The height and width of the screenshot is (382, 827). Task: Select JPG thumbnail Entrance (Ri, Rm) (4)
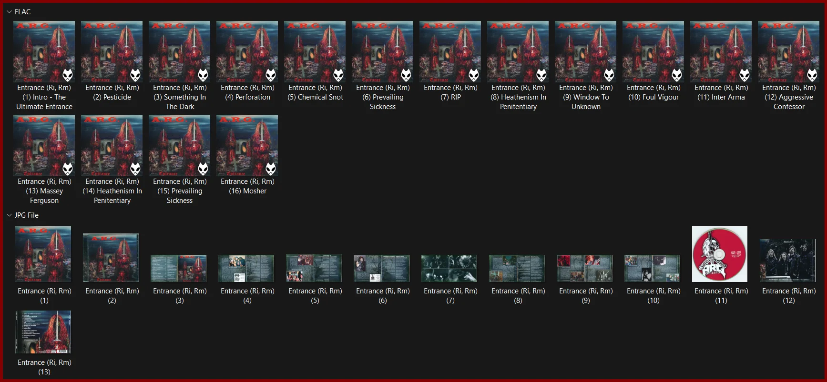pyautogui.click(x=246, y=268)
